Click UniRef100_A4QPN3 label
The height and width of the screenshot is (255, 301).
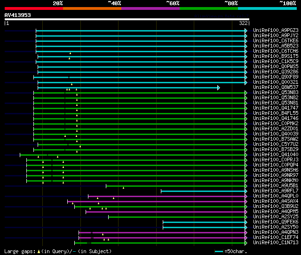pos(276,232)
